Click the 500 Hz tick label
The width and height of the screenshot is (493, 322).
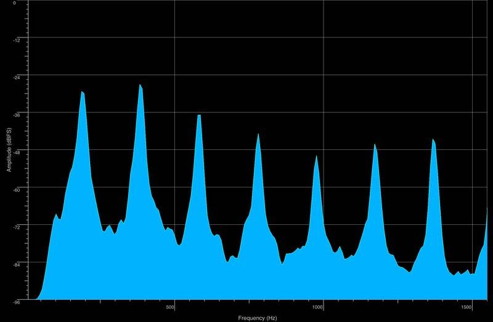pos(171,307)
